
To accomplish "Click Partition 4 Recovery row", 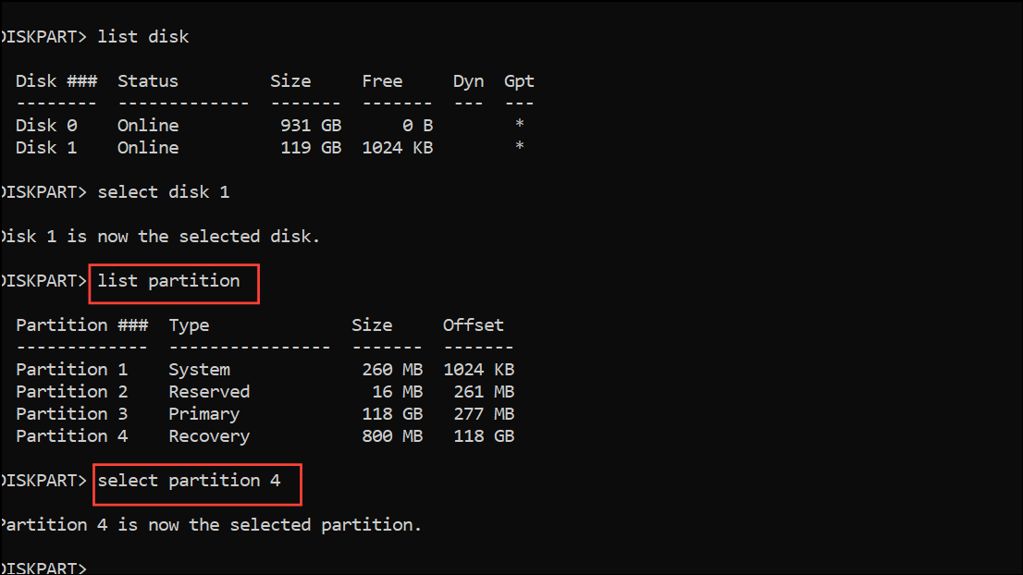I will click(x=265, y=435).
